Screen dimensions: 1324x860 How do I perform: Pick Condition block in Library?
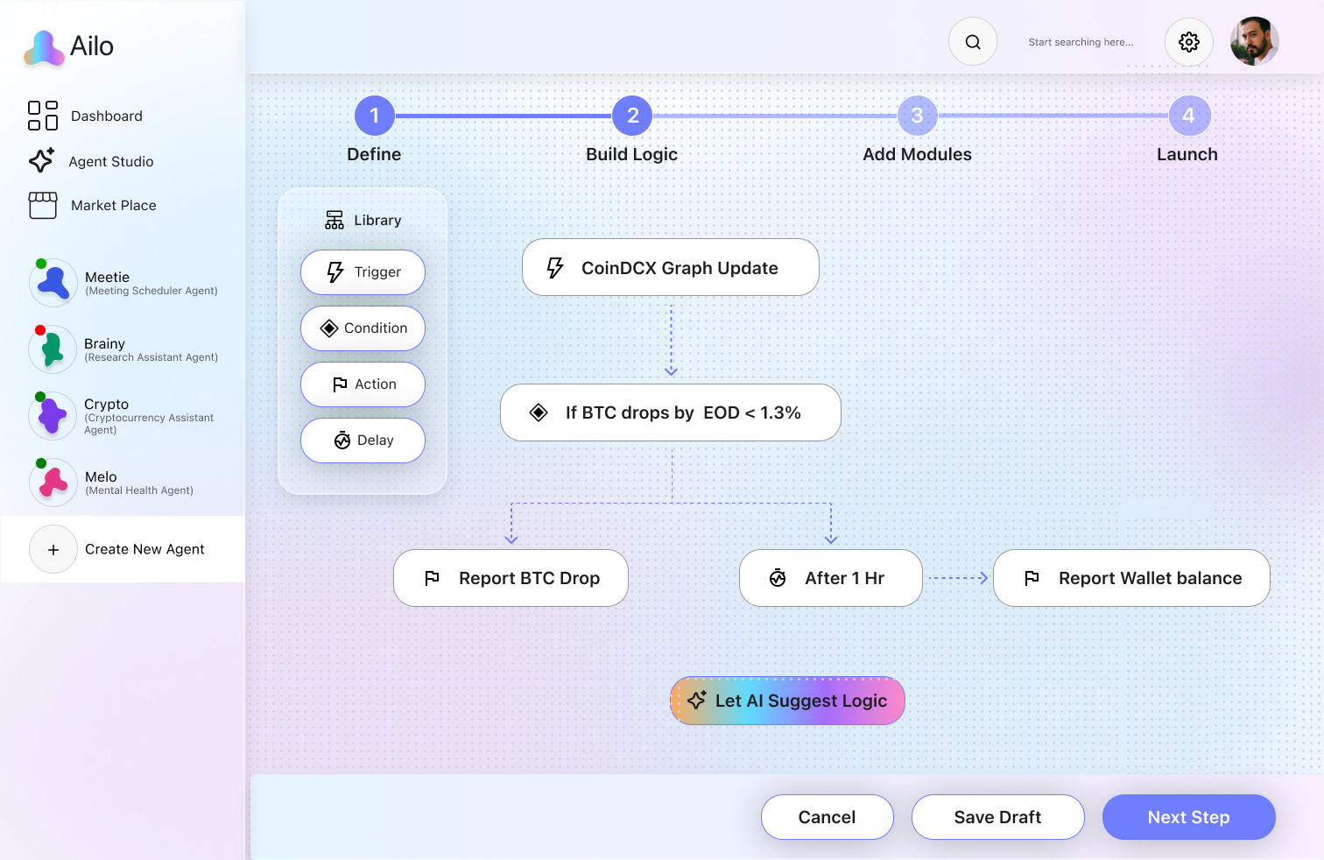coord(363,328)
